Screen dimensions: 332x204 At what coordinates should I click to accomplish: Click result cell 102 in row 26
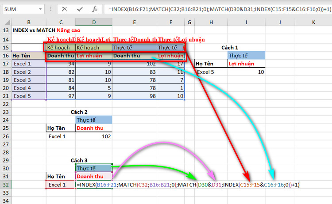pos(94,136)
